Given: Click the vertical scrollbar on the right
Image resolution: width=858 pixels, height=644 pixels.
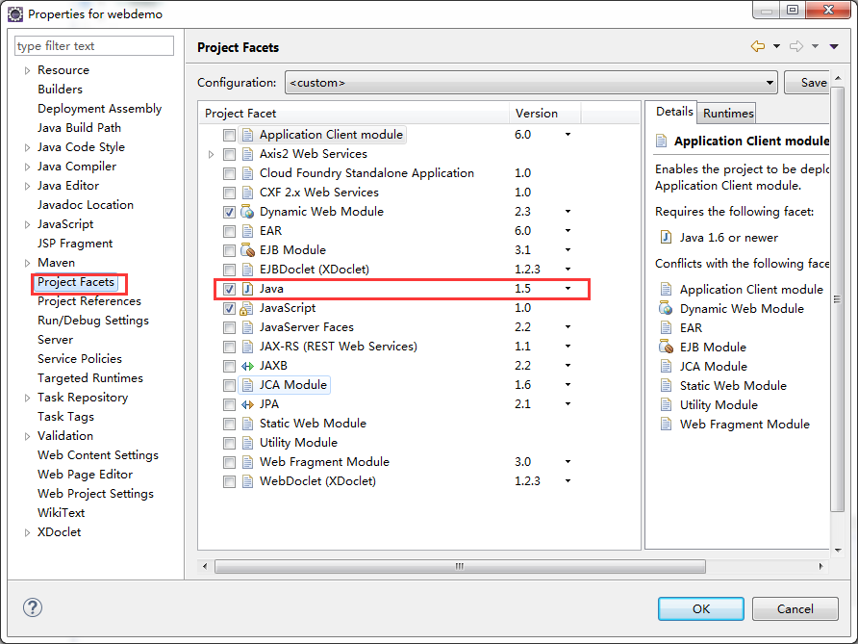Looking at the screenshot, I should click(837, 298).
